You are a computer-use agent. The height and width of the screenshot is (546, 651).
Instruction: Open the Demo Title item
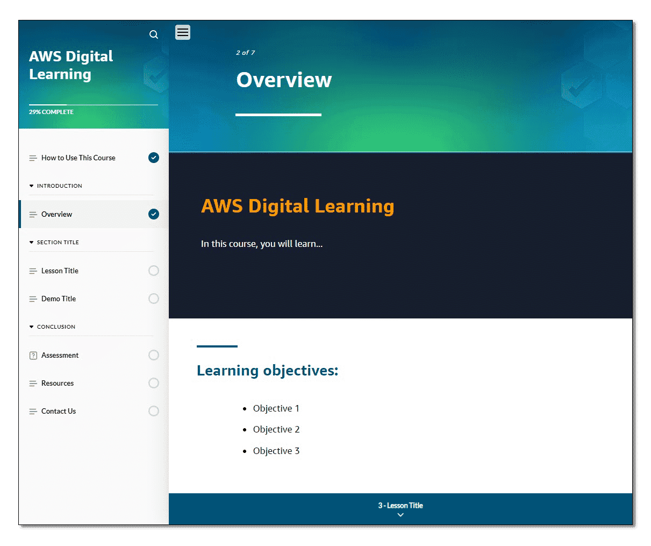94,299
